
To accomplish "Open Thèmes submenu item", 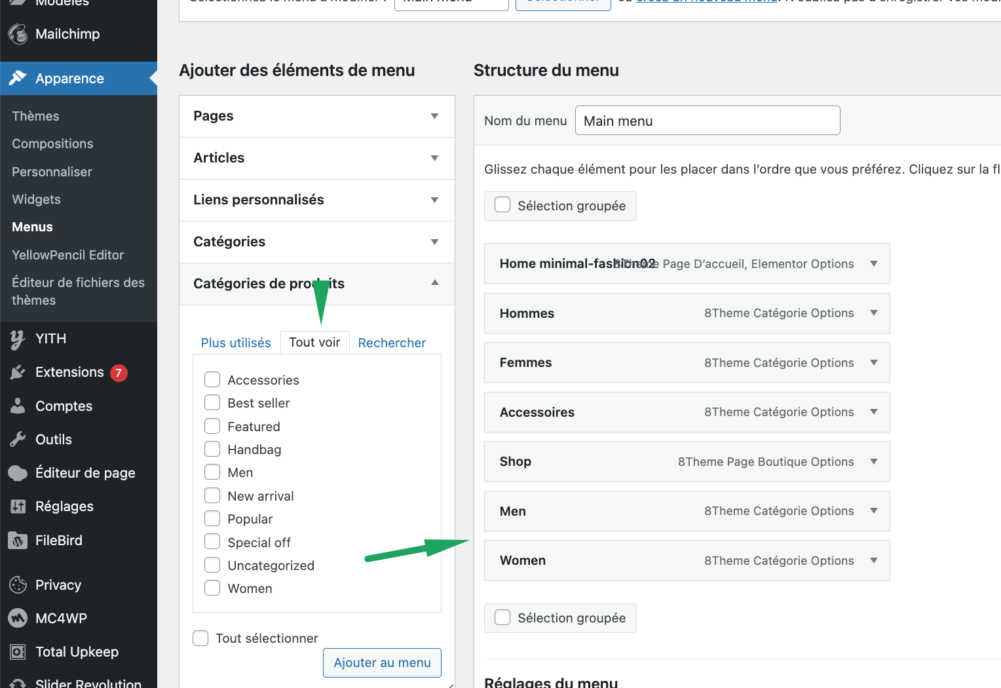I will point(35,116).
